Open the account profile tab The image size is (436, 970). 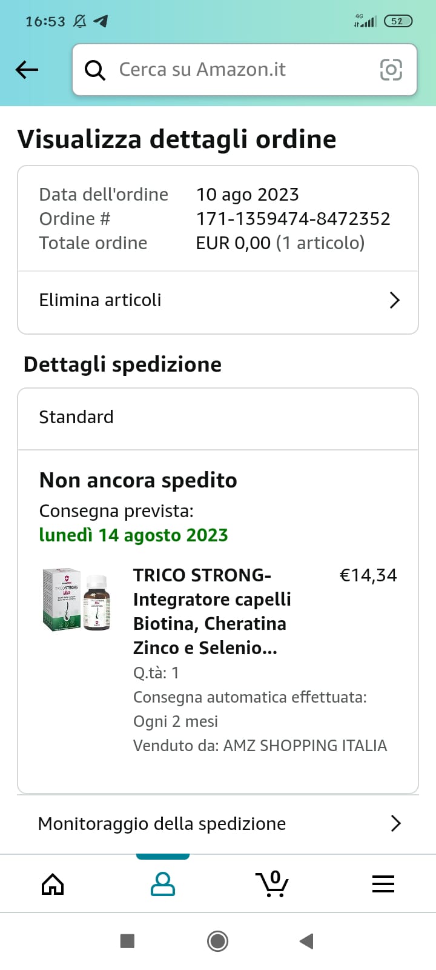(x=163, y=884)
